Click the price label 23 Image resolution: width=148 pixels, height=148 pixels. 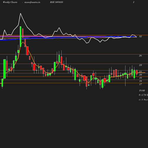coord(140,65)
